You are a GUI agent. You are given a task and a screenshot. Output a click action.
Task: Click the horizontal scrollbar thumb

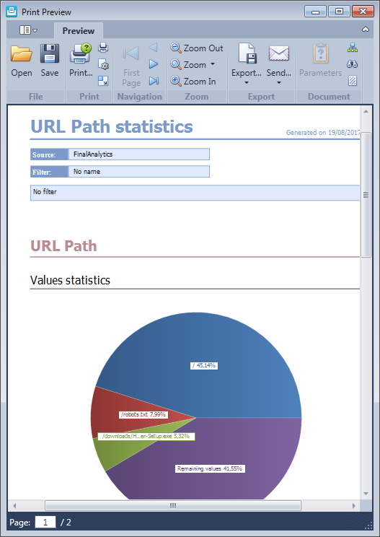pyautogui.click(x=173, y=505)
